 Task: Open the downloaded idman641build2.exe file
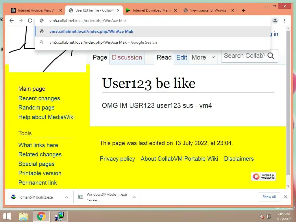[x=36, y=197]
